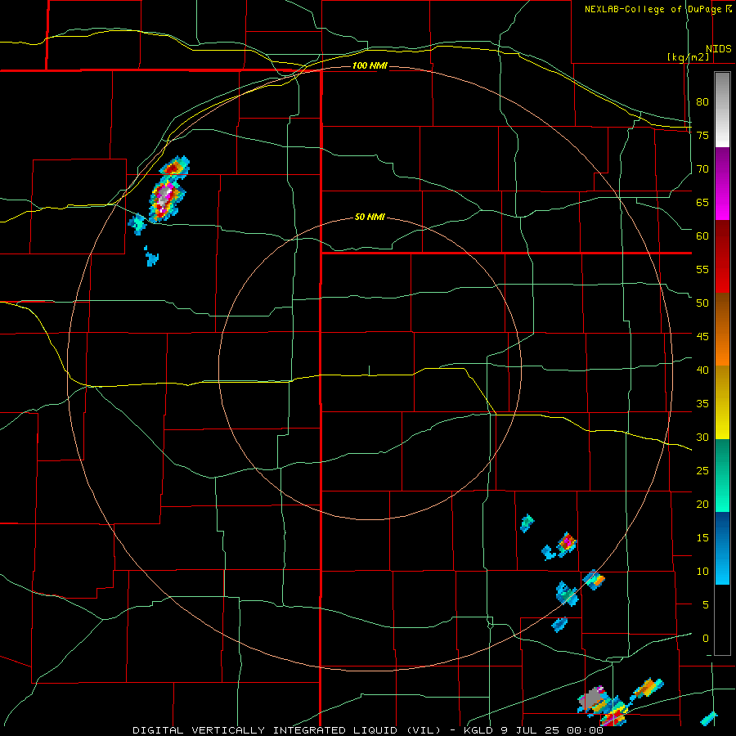Click the KGLD radar station identifier
The image size is (736, 736).
pyautogui.click(x=478, y=730)
